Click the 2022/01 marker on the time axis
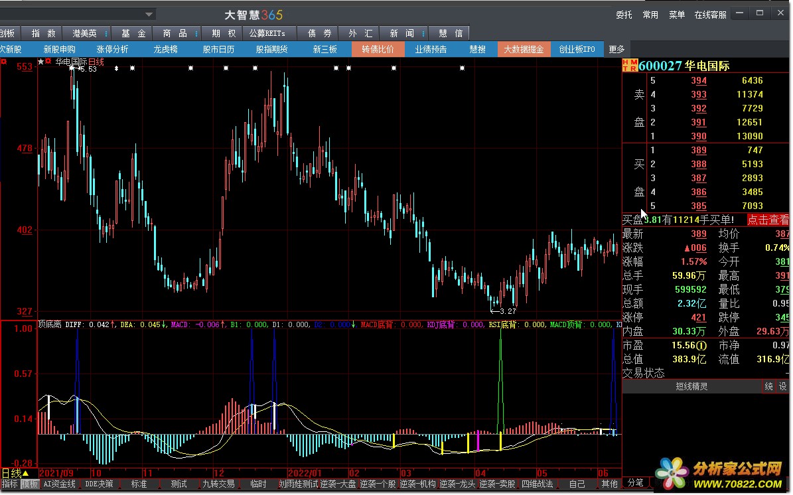This screenshot has width=793, height=495. tap(304, 473)
